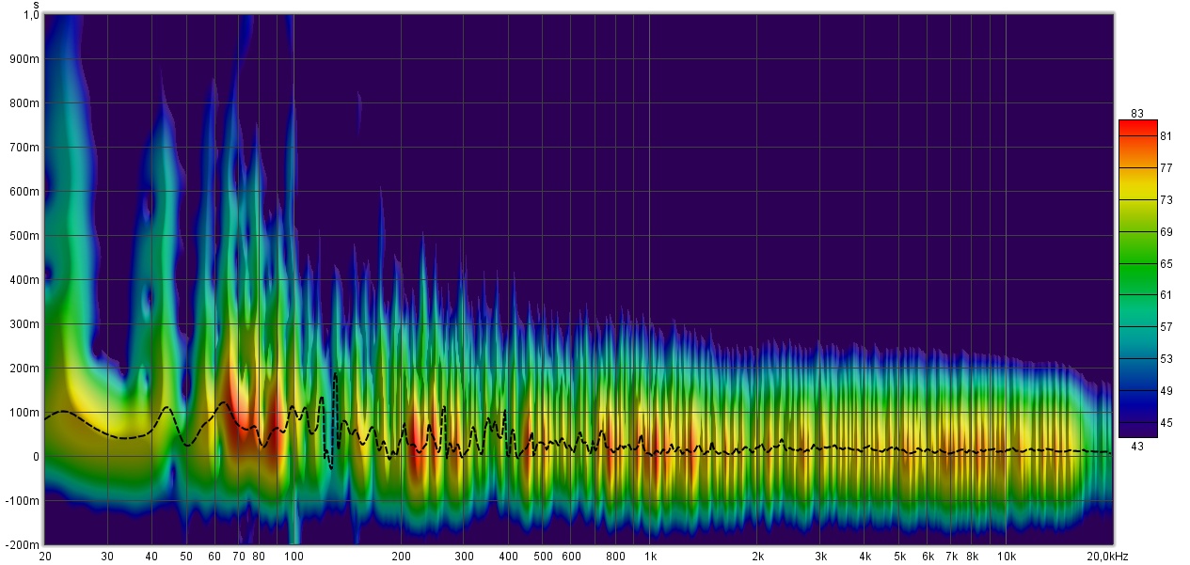
Task: Click the -100m time axis label
Action: pos(24,501)
